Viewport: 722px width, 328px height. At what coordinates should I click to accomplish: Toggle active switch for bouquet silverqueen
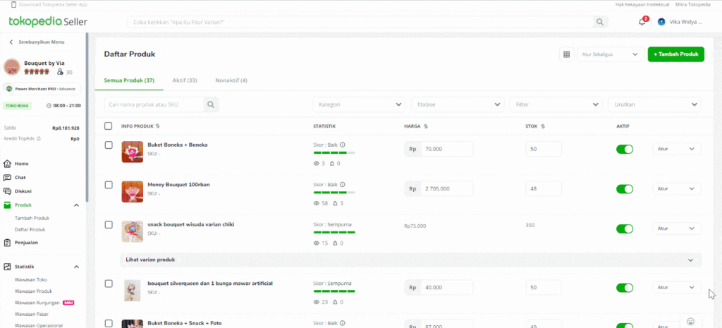pos(625,288)
